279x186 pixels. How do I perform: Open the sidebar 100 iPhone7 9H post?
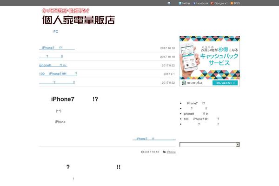tap(201, 119)
